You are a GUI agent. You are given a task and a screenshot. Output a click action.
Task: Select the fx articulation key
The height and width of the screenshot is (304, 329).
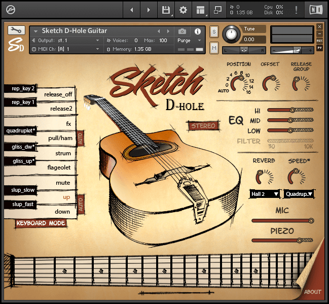pyautogui.click(x=68, y=124)
